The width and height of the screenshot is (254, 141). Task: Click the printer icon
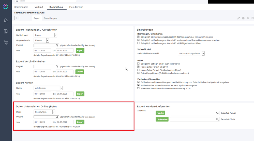243,18
